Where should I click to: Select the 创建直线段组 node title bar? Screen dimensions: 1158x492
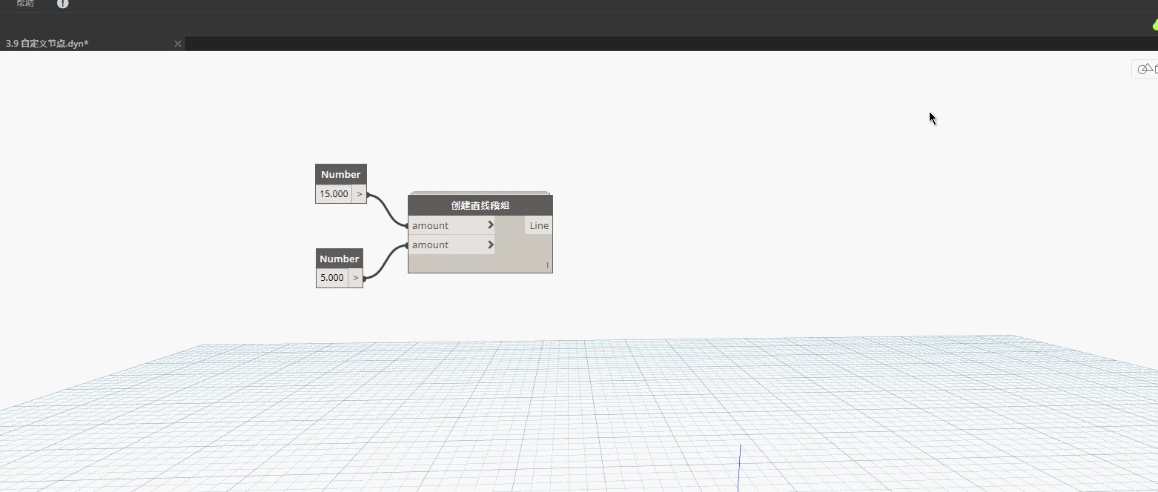[480, 205]
